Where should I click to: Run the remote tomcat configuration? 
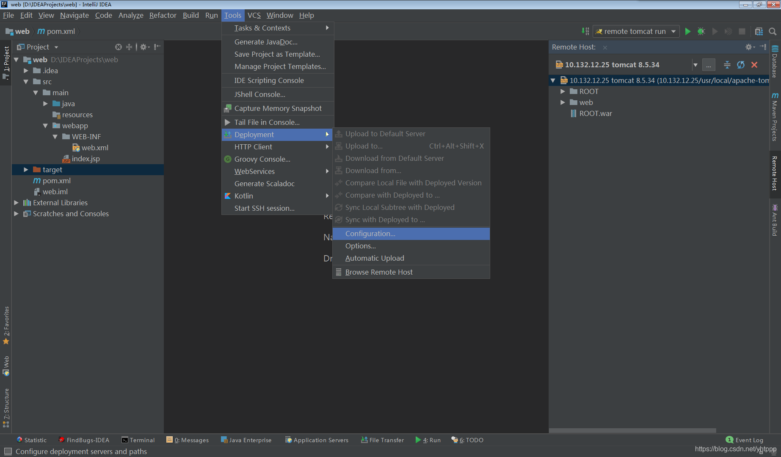click(688, 31)
